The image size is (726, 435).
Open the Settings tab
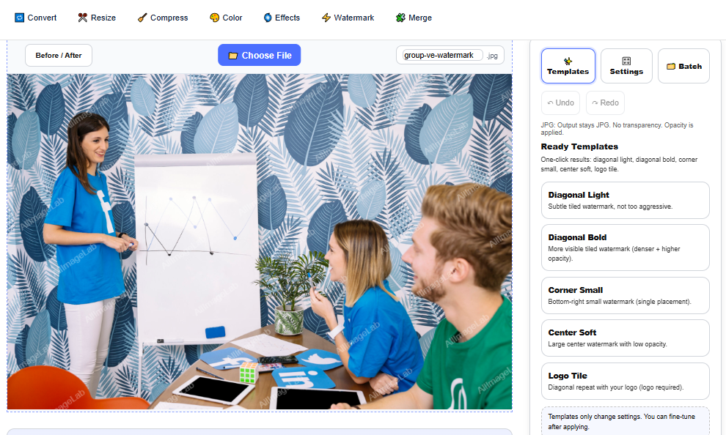click(x=626, y=66)
